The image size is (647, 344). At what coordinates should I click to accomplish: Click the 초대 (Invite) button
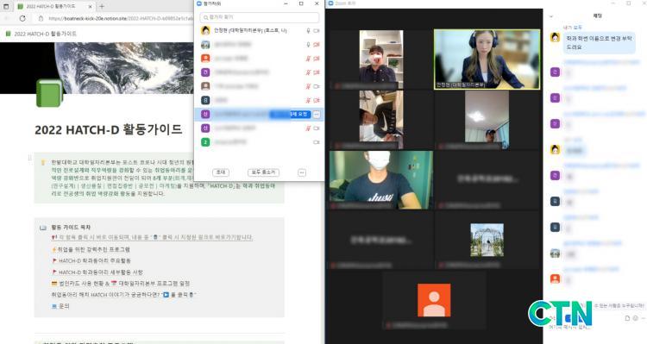[x=221, y=172]
